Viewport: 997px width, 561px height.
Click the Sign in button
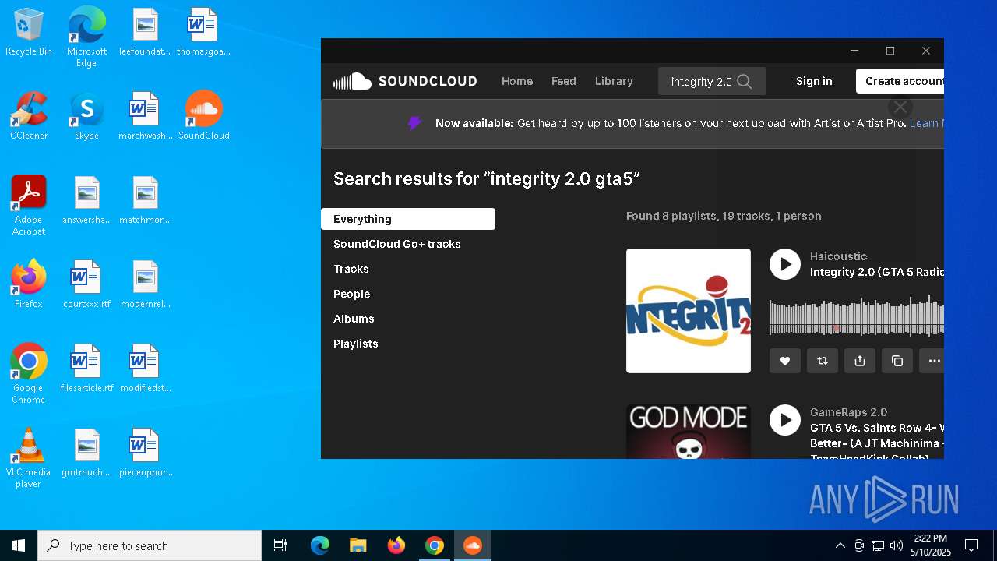(x=814, y=81)
